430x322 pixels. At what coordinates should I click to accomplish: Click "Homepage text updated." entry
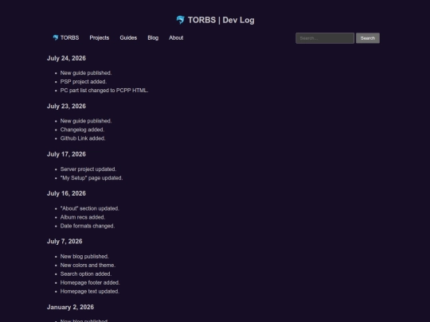pyautogui.click(x=90, y=291)
